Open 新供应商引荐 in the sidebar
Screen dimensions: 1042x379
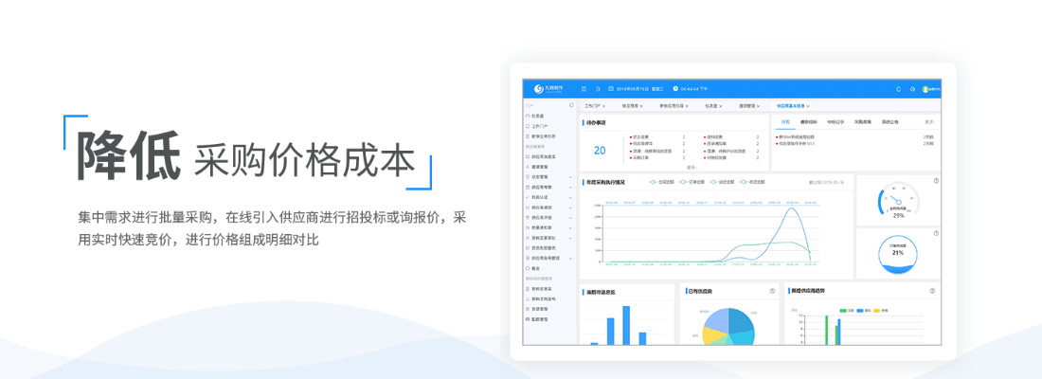(540, 135)
